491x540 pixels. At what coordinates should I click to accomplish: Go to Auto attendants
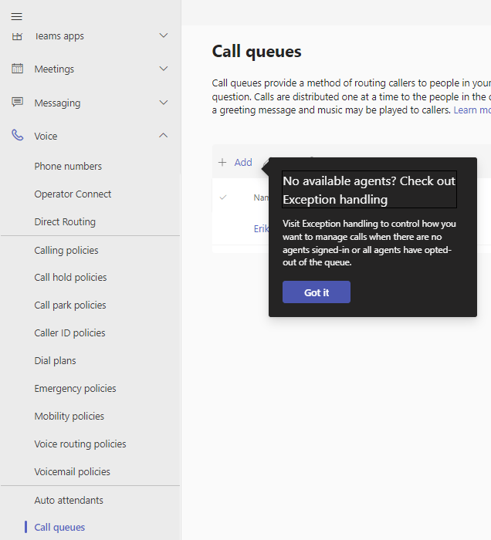pyautogui.click(x=69, y=500)
